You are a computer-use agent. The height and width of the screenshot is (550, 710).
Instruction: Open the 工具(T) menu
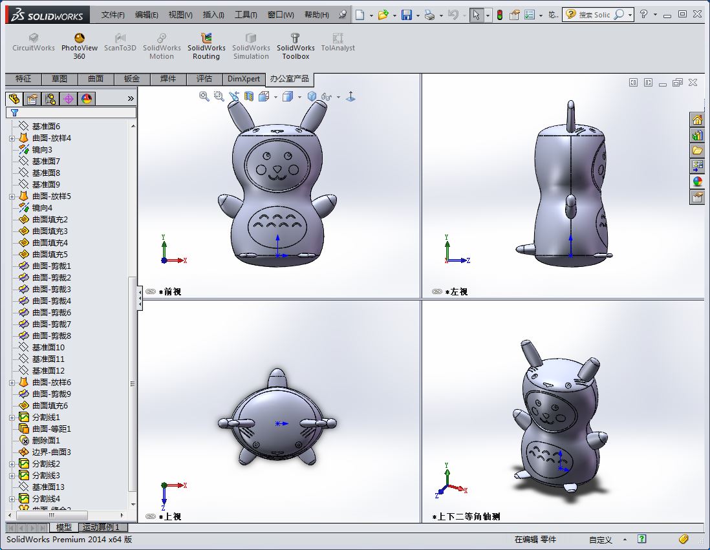pos(246,15)
